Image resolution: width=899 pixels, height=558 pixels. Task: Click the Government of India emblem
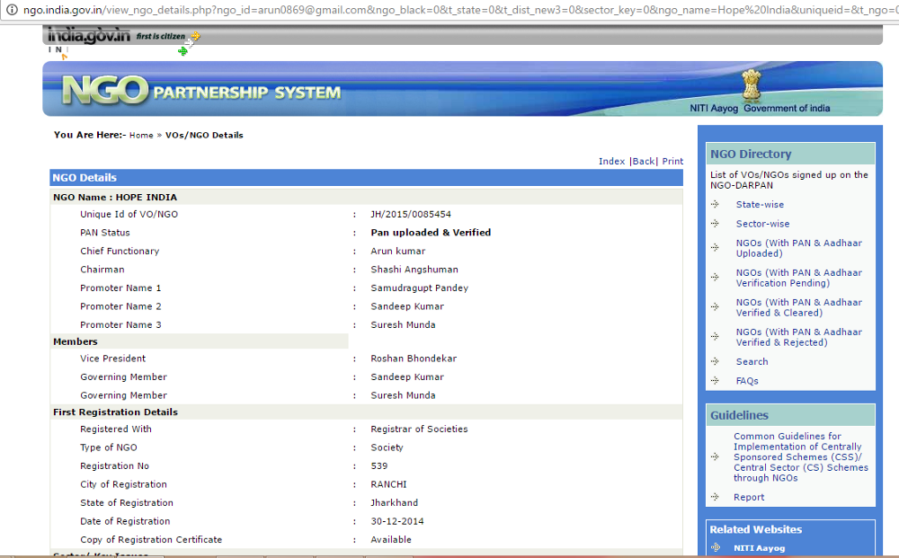(751, 84)
